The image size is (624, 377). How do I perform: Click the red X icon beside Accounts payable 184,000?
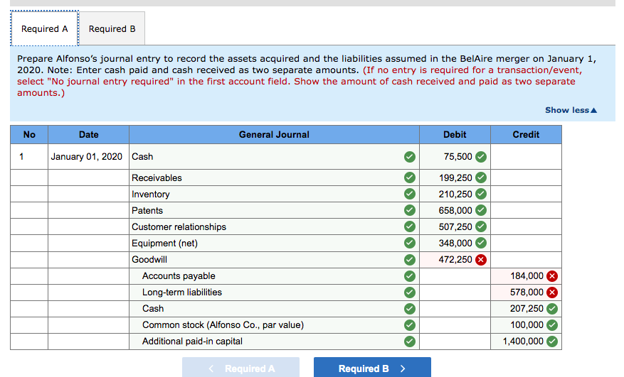[x=552, y=276]
